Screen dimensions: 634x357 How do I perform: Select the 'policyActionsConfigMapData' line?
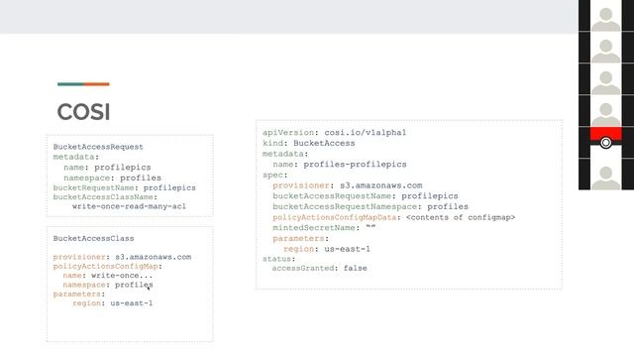coord(394,217)
